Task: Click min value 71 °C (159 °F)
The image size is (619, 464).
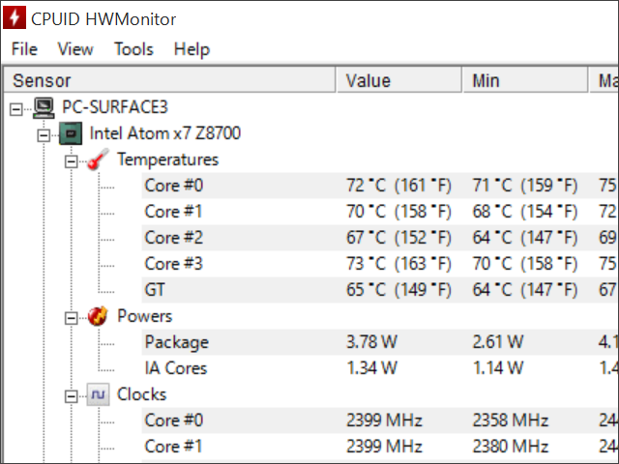Action: pyautogui.click(x=525, y=186)
